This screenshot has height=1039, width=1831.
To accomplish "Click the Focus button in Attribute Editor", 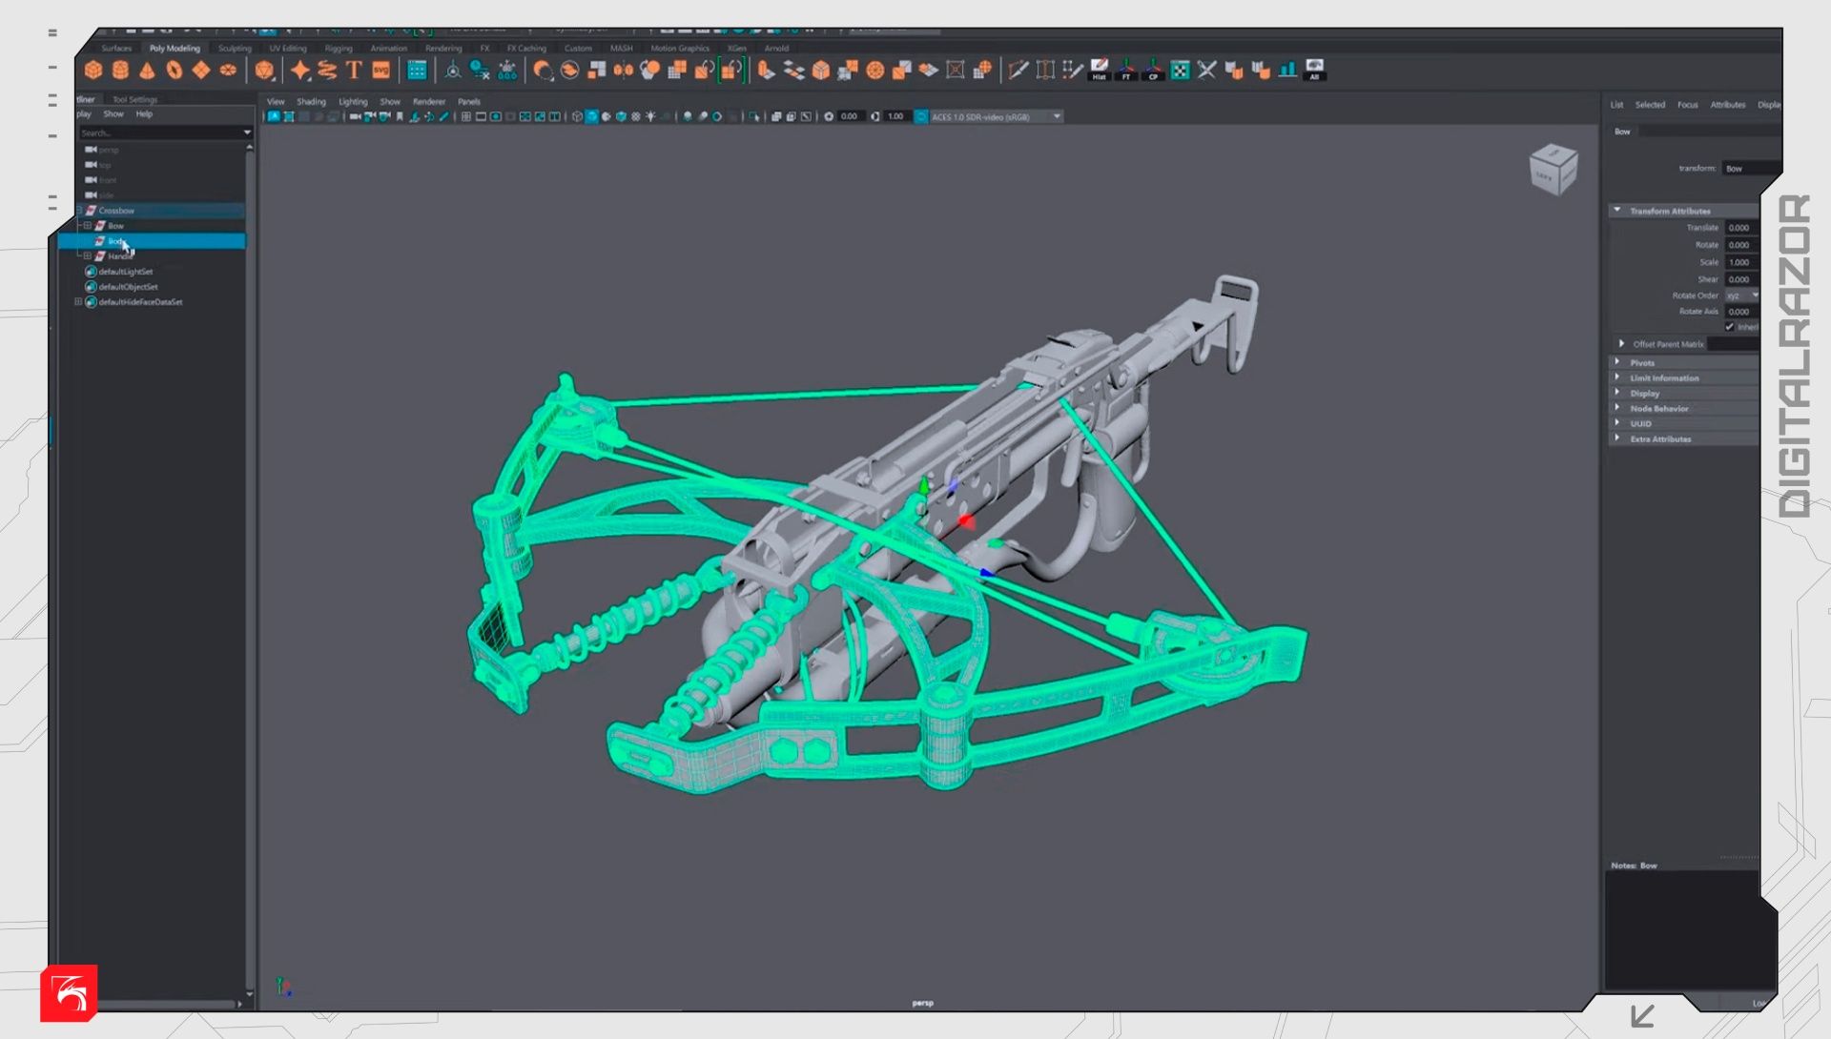I will coord(1687,105).
